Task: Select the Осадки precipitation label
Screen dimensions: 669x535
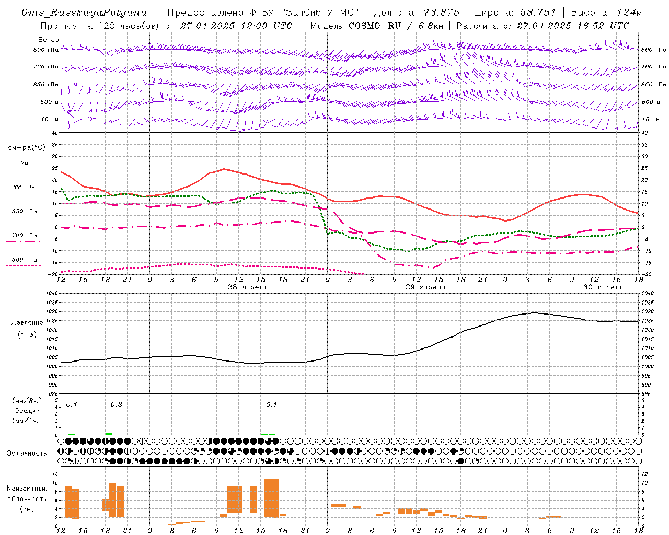Action: point(27,411)
